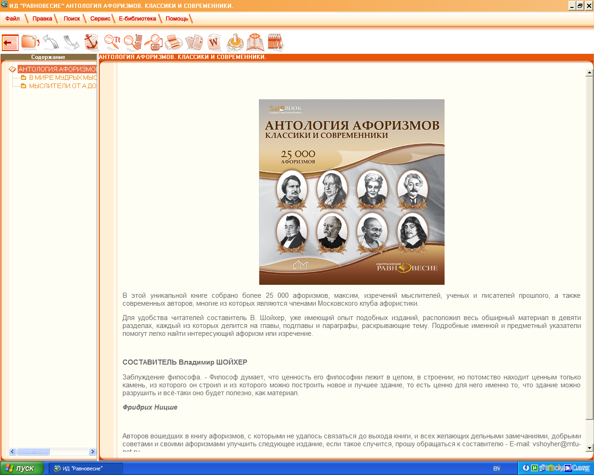Click the Windows пуск Start button
The width and height of the screenshot is (594, 475).
(x=22, y=468)
